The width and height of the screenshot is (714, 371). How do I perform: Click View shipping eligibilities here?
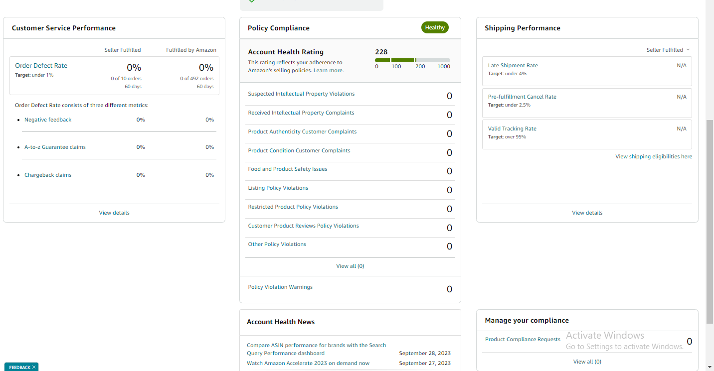654,156
